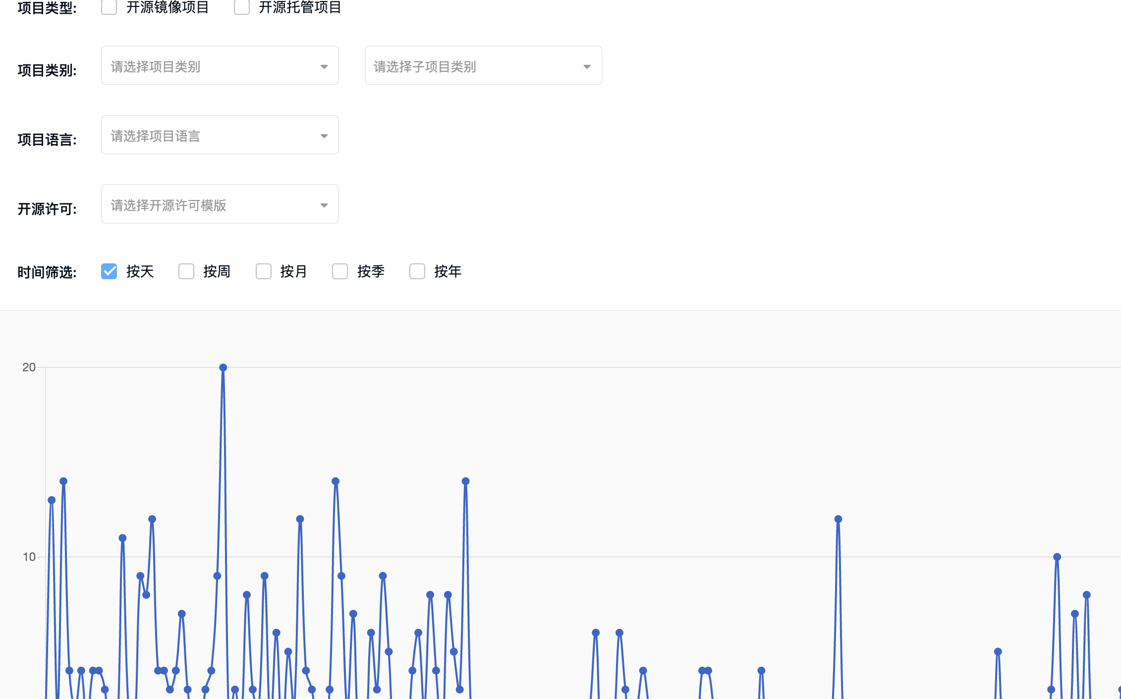The width and height of the screenshot is (1121, 699).
Task: Click the 项目类别 label
Action: pos(47,70)
